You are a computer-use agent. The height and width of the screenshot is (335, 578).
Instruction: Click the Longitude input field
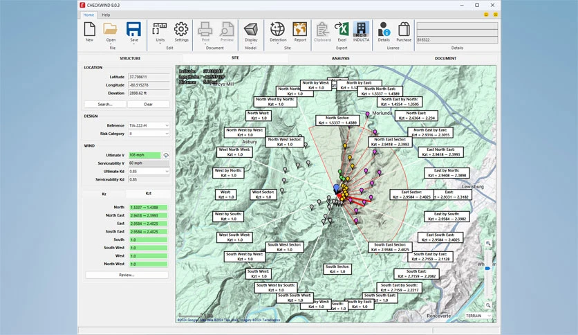[x=149, y=85]
